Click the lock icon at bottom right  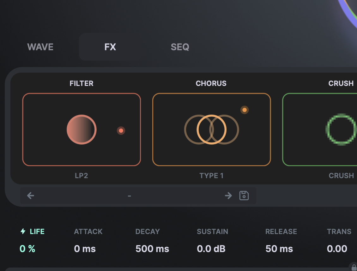tap(354, 267)
